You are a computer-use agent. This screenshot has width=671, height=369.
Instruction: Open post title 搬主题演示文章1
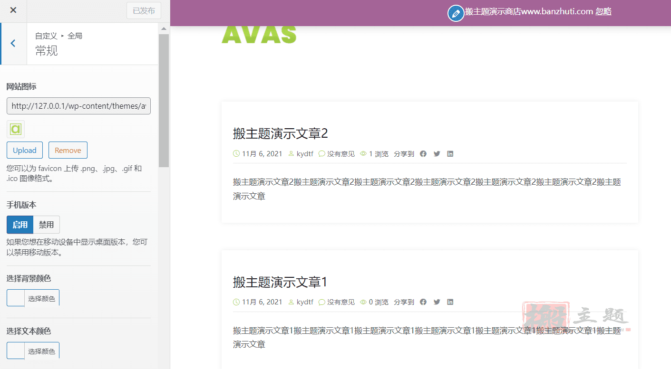pos(281,282)
